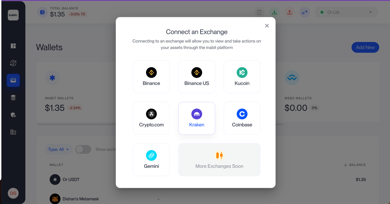Screen dimensions: 390x204
Task: Open the DG user avatar
Action: pyautogui.click(x=13, y=193)
